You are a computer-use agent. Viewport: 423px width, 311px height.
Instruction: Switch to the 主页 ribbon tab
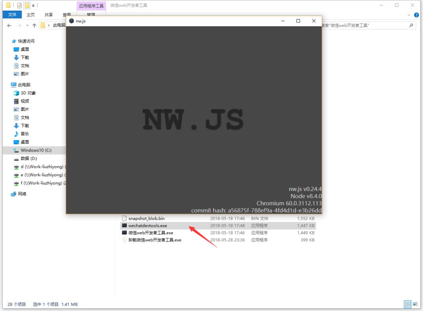click(31, 15)
